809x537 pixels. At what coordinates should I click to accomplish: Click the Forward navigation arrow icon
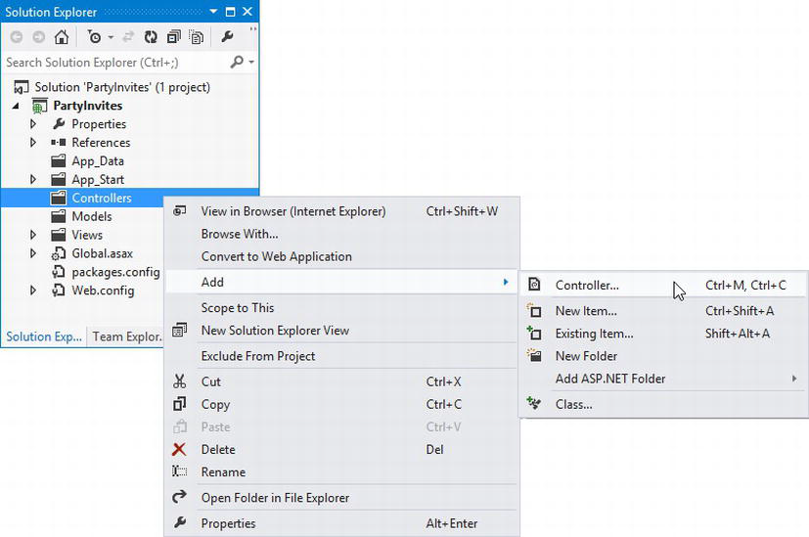pyautogui.click(x=39, y=37)
